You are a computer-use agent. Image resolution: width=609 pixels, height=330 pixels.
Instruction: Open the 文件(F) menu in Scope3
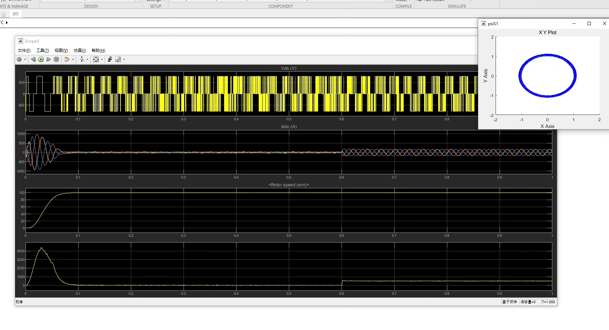(24, 51)
